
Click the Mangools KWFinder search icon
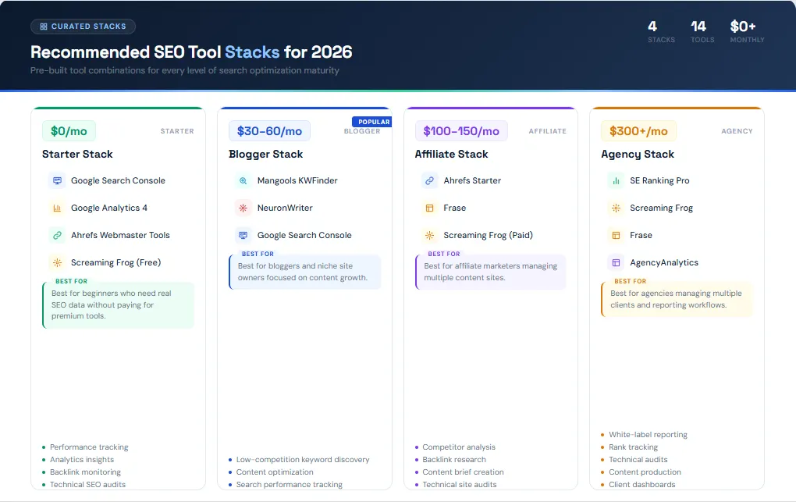click(x=243, y=180)
